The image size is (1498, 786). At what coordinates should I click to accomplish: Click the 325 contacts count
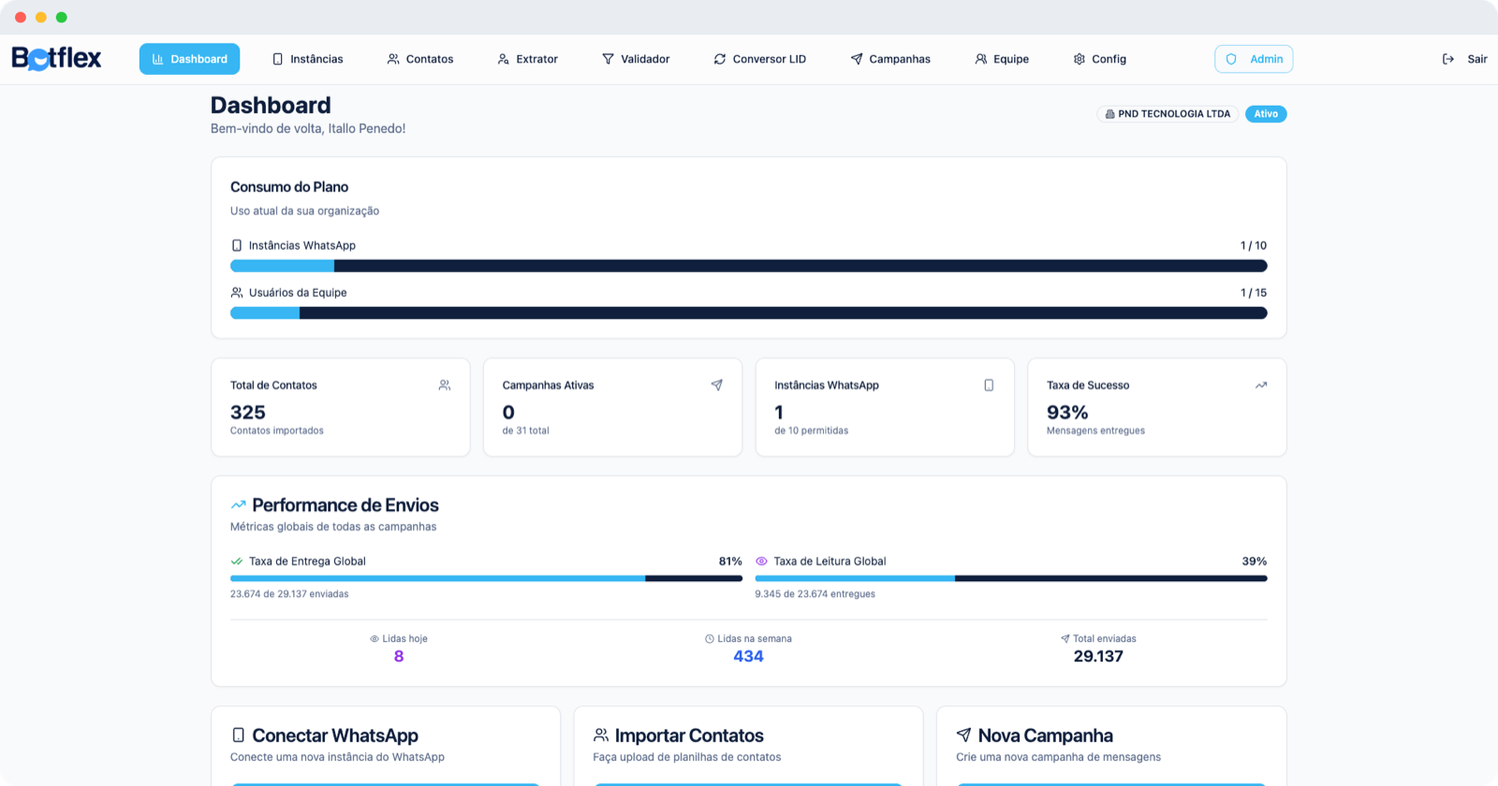248,413
